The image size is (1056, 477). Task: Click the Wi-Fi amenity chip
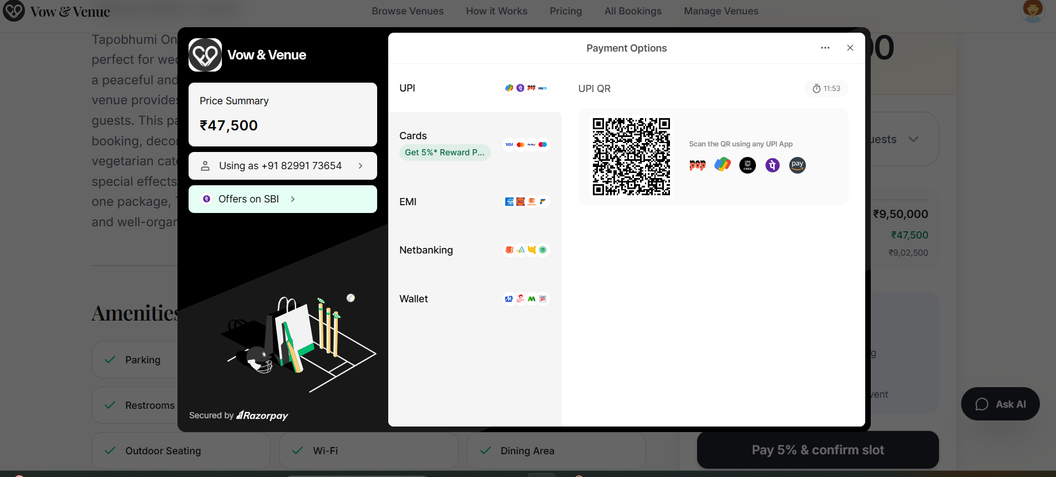point(368,451)
